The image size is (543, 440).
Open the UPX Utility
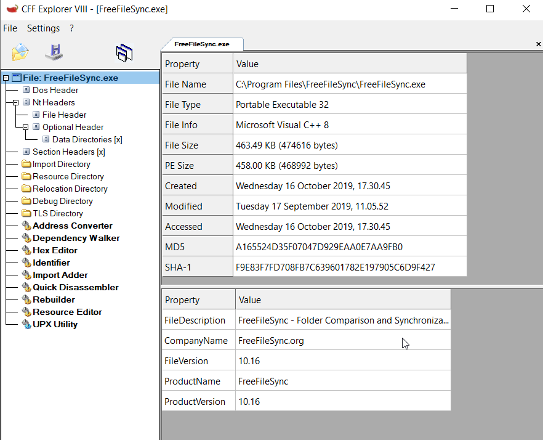coord(55,324)
